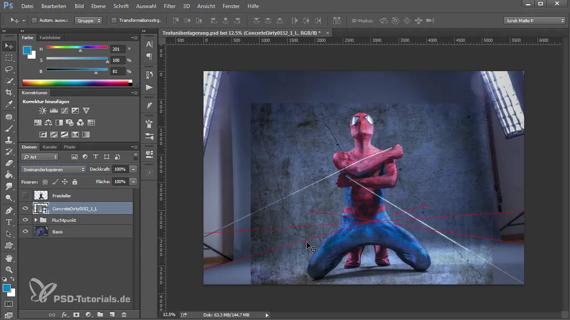The image size is (570, 320).
Task: Select the Move tool
Action: point(9,46)
